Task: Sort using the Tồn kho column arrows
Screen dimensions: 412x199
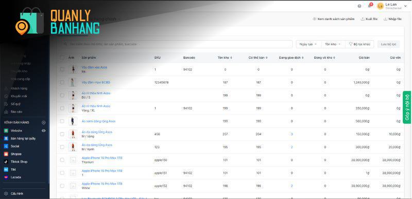Action: click(231, 58)
